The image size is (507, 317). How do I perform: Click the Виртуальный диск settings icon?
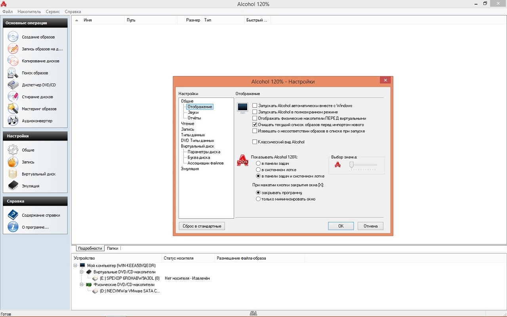tap(13, 174)
